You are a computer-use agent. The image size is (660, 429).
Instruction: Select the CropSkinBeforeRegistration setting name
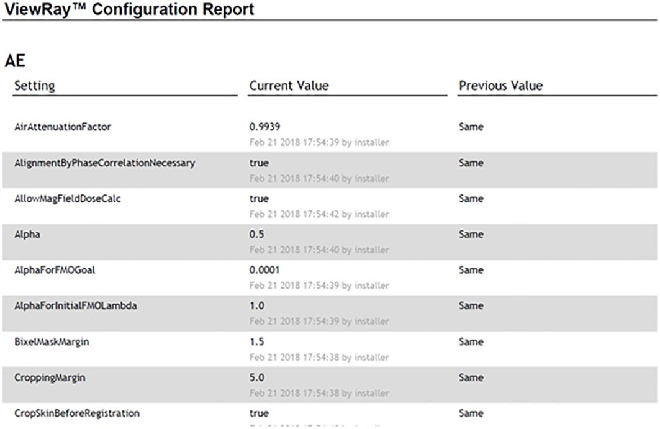coord(77,413)
